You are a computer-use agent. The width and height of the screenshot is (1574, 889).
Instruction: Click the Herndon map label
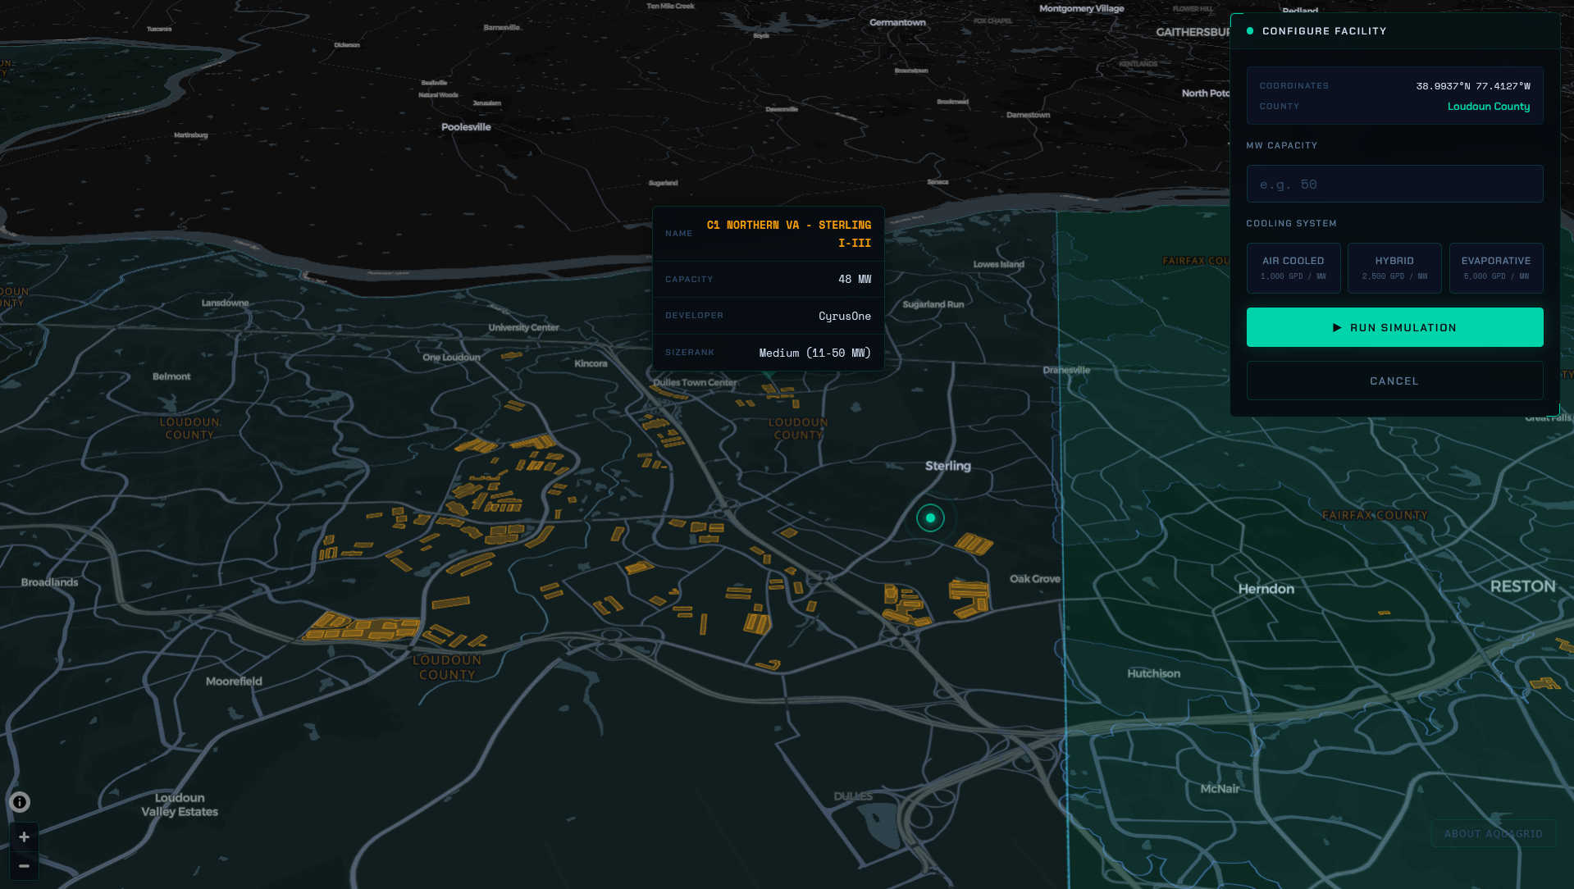click(1266, 589)
